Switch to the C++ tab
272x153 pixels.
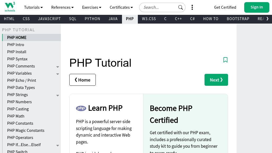(178, 19)
